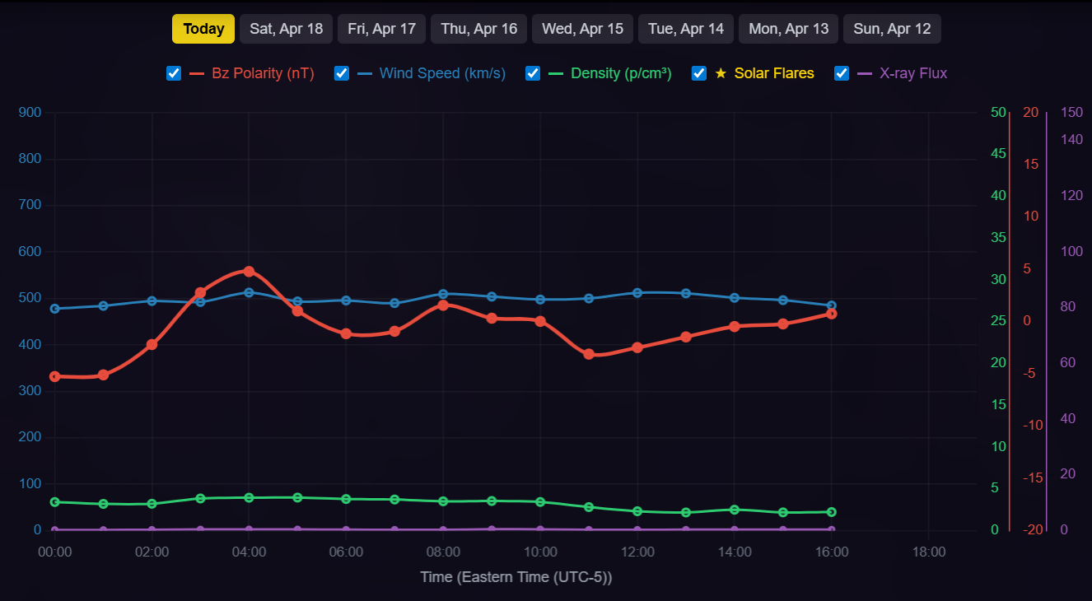Screen dimensions: 1092x601
Task: Uncheck the Density (p/cm³) series
Action: [532, 73]
